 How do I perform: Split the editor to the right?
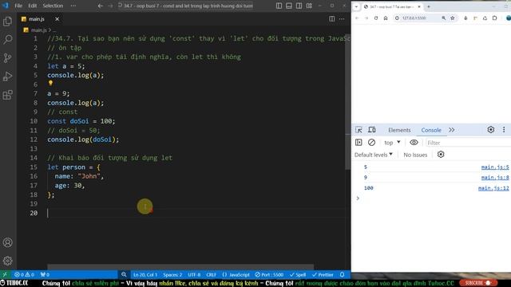coord(332,19)
